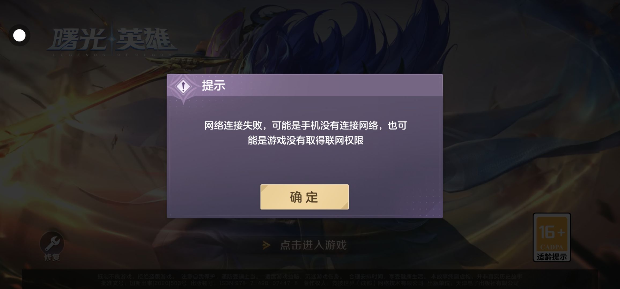Click the 网络连接失败 message first line
The width and height of the screenshot is (620, 289).
[305, 126]
